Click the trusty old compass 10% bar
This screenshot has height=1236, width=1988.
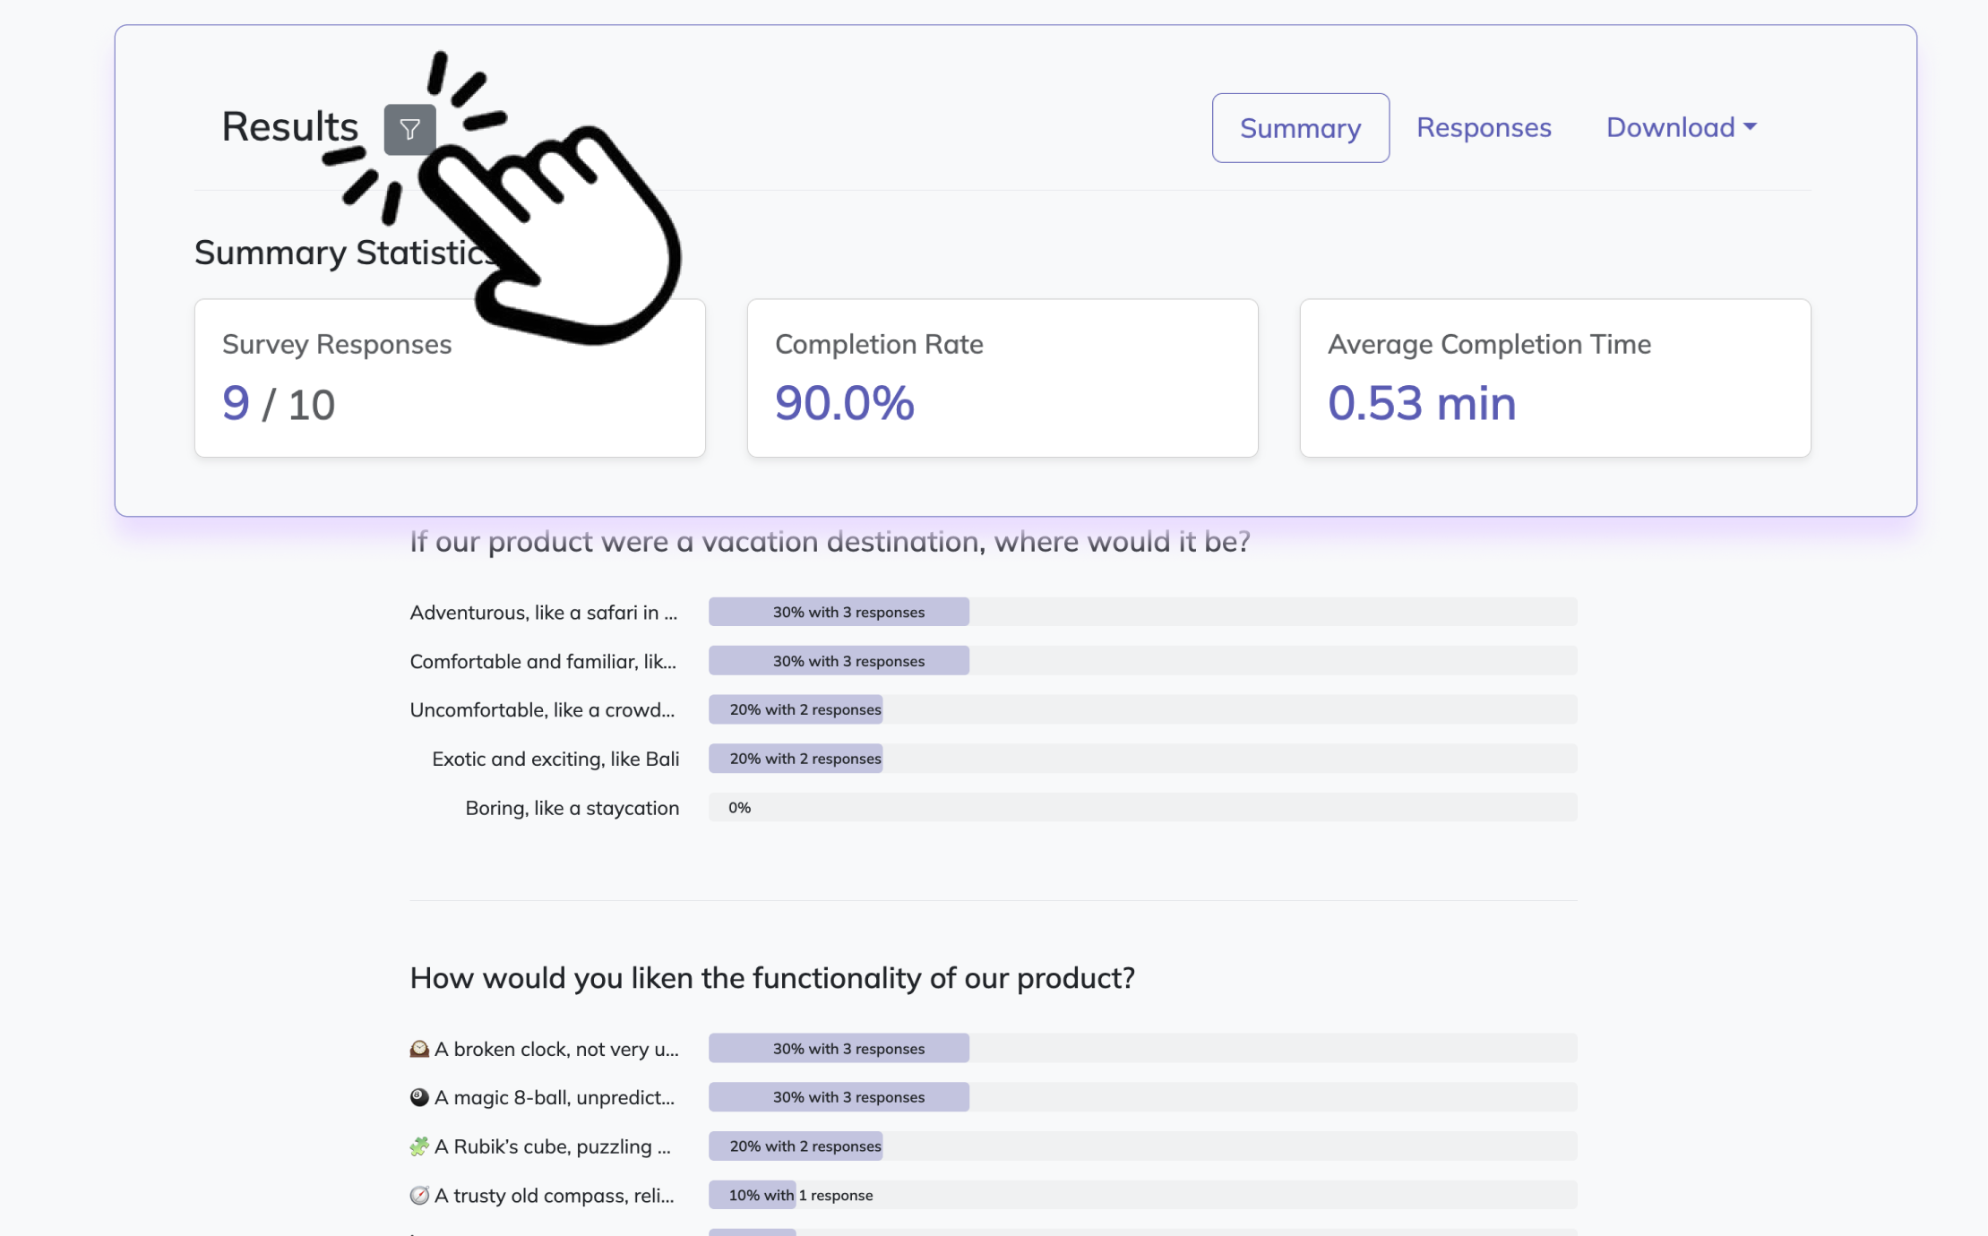(753, 1195)
